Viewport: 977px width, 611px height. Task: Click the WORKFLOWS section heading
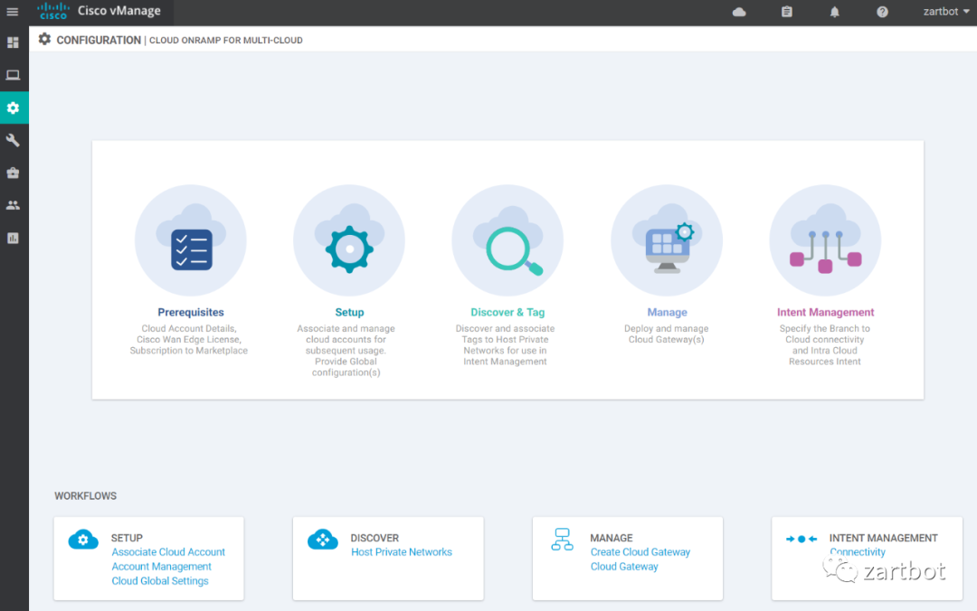(x=85, y=496)
